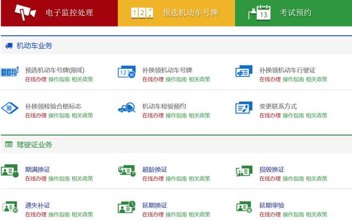352x220 pixels.
Task: Click 操作指南 under 补换领机动车行驶证
Action: click(x=293, y=79)
